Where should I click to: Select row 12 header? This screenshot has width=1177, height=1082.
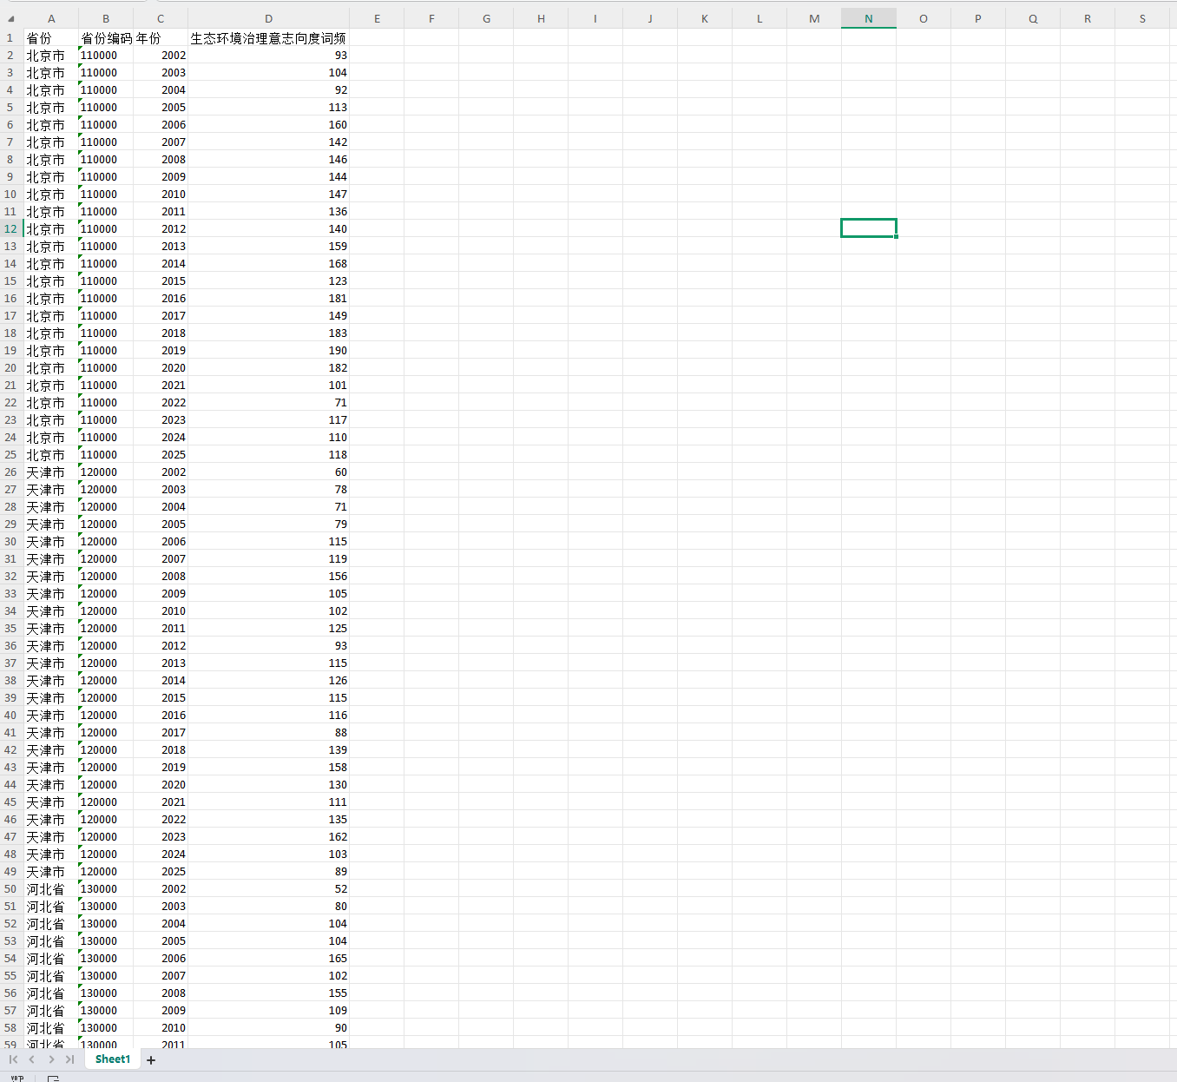10,229
